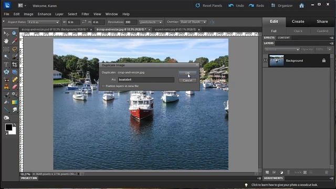Select the Brush tool

pyautogui.click(x=6, y=94)
